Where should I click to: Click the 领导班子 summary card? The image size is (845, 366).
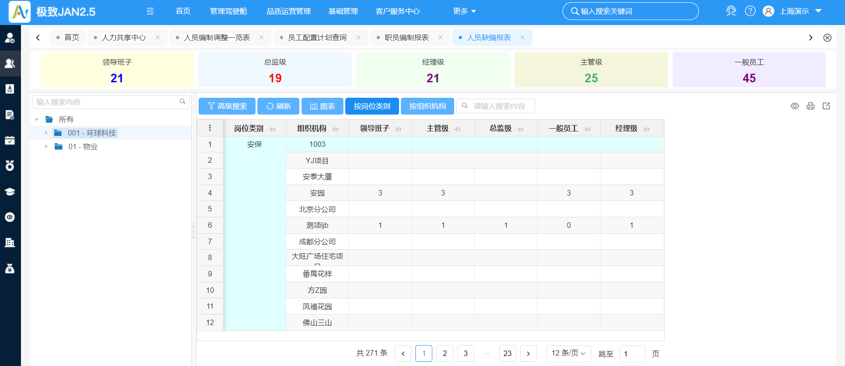[x=117, y=70]
